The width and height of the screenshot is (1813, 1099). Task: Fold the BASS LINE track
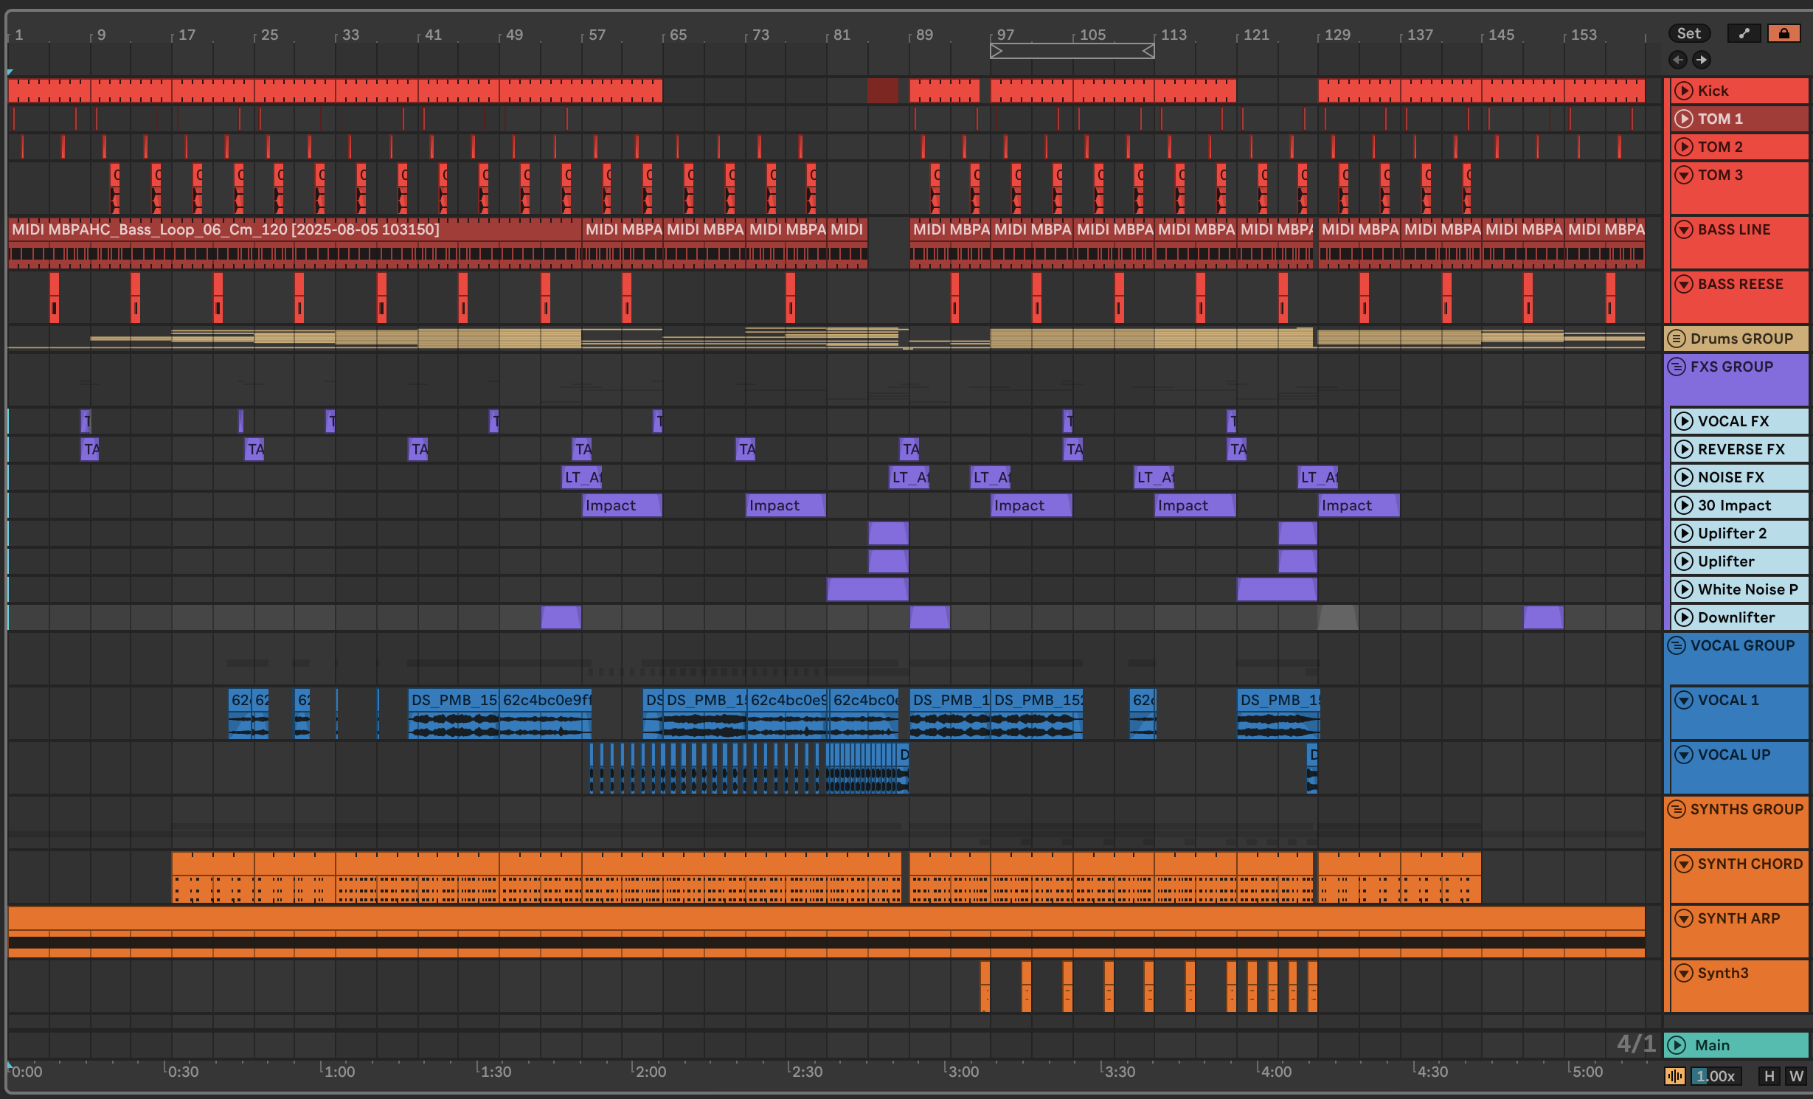(1683, 229)
